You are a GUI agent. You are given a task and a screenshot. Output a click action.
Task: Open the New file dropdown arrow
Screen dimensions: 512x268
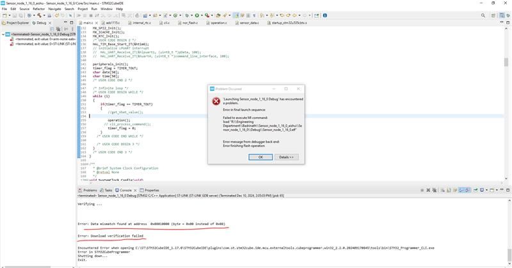(x=9, y=15)
